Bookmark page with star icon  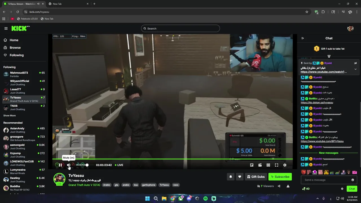[307, 12]
